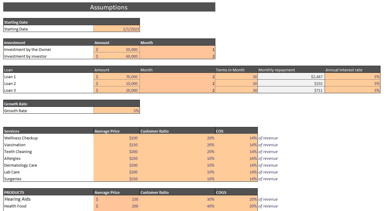Select Loan 3 monthly repayment $711
This screenshot has width=387, height=211.
pyautogui.click(x=291, y=90)
